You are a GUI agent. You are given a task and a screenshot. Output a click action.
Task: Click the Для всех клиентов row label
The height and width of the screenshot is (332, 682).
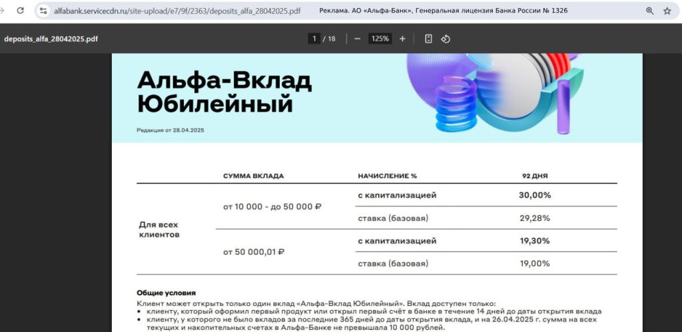click(x=159, y=230)
